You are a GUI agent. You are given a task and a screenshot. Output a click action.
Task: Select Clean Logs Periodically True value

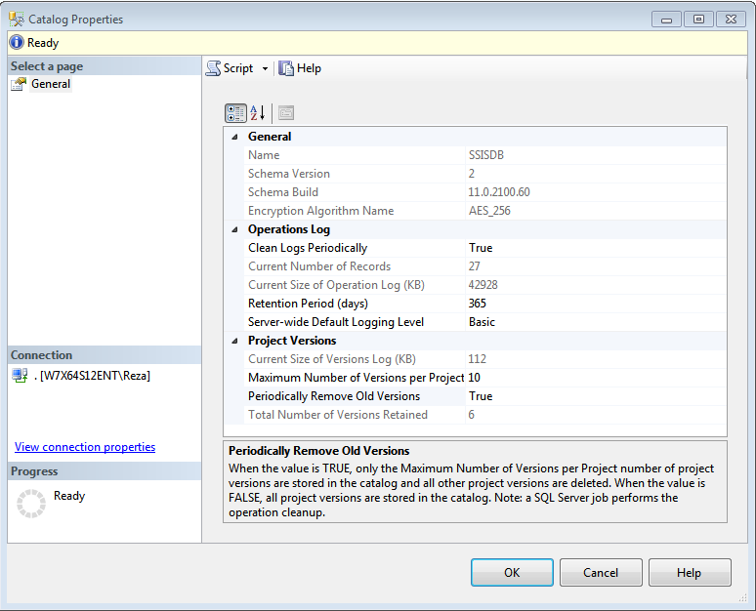point(481,248)
